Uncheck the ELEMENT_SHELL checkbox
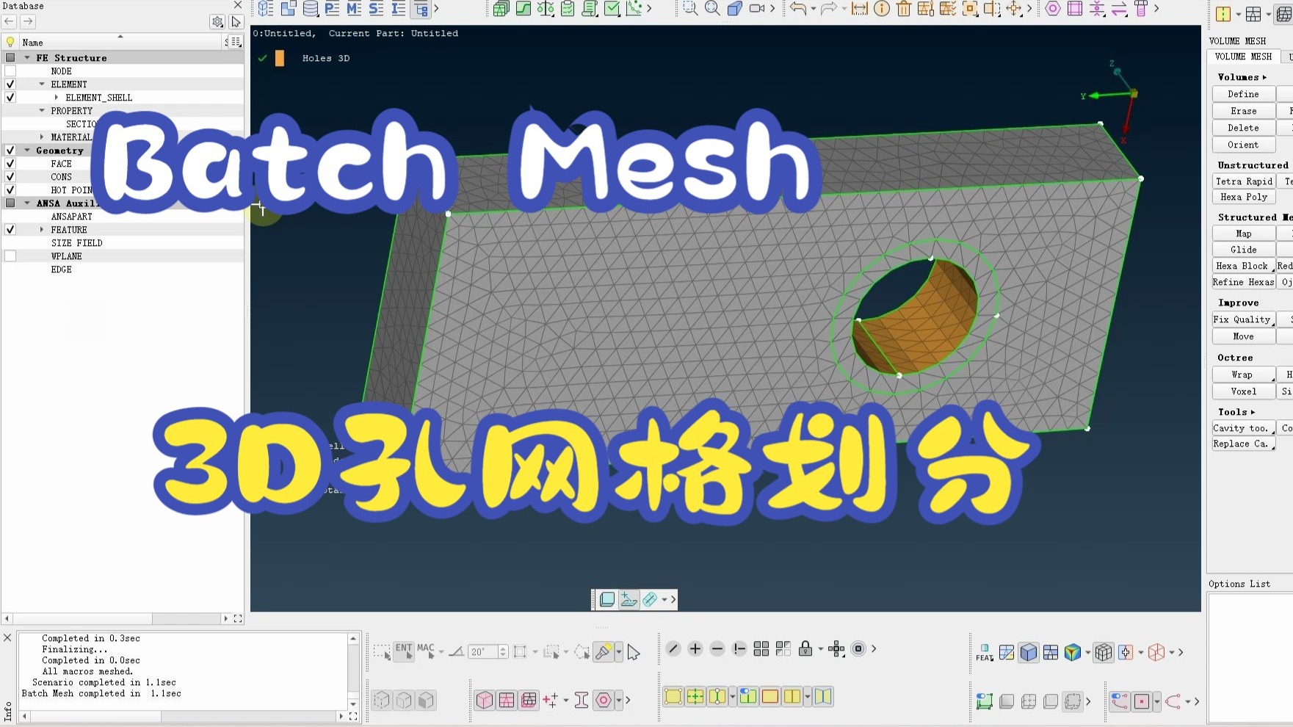Screen dimensions: 1293x727 (10, 98)
